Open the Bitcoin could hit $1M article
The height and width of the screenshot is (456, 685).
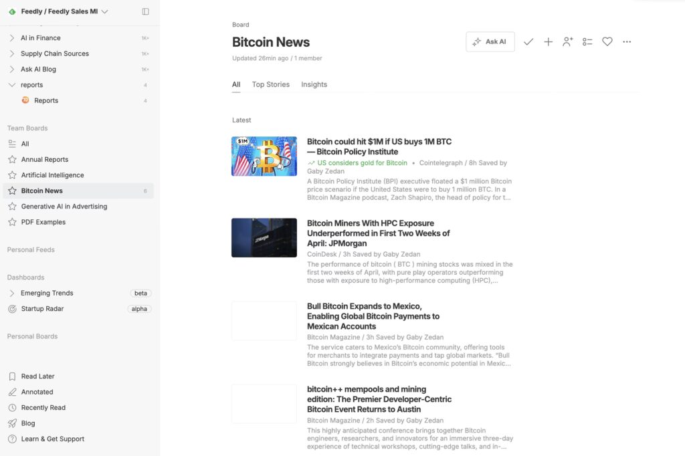click(379, 146)
